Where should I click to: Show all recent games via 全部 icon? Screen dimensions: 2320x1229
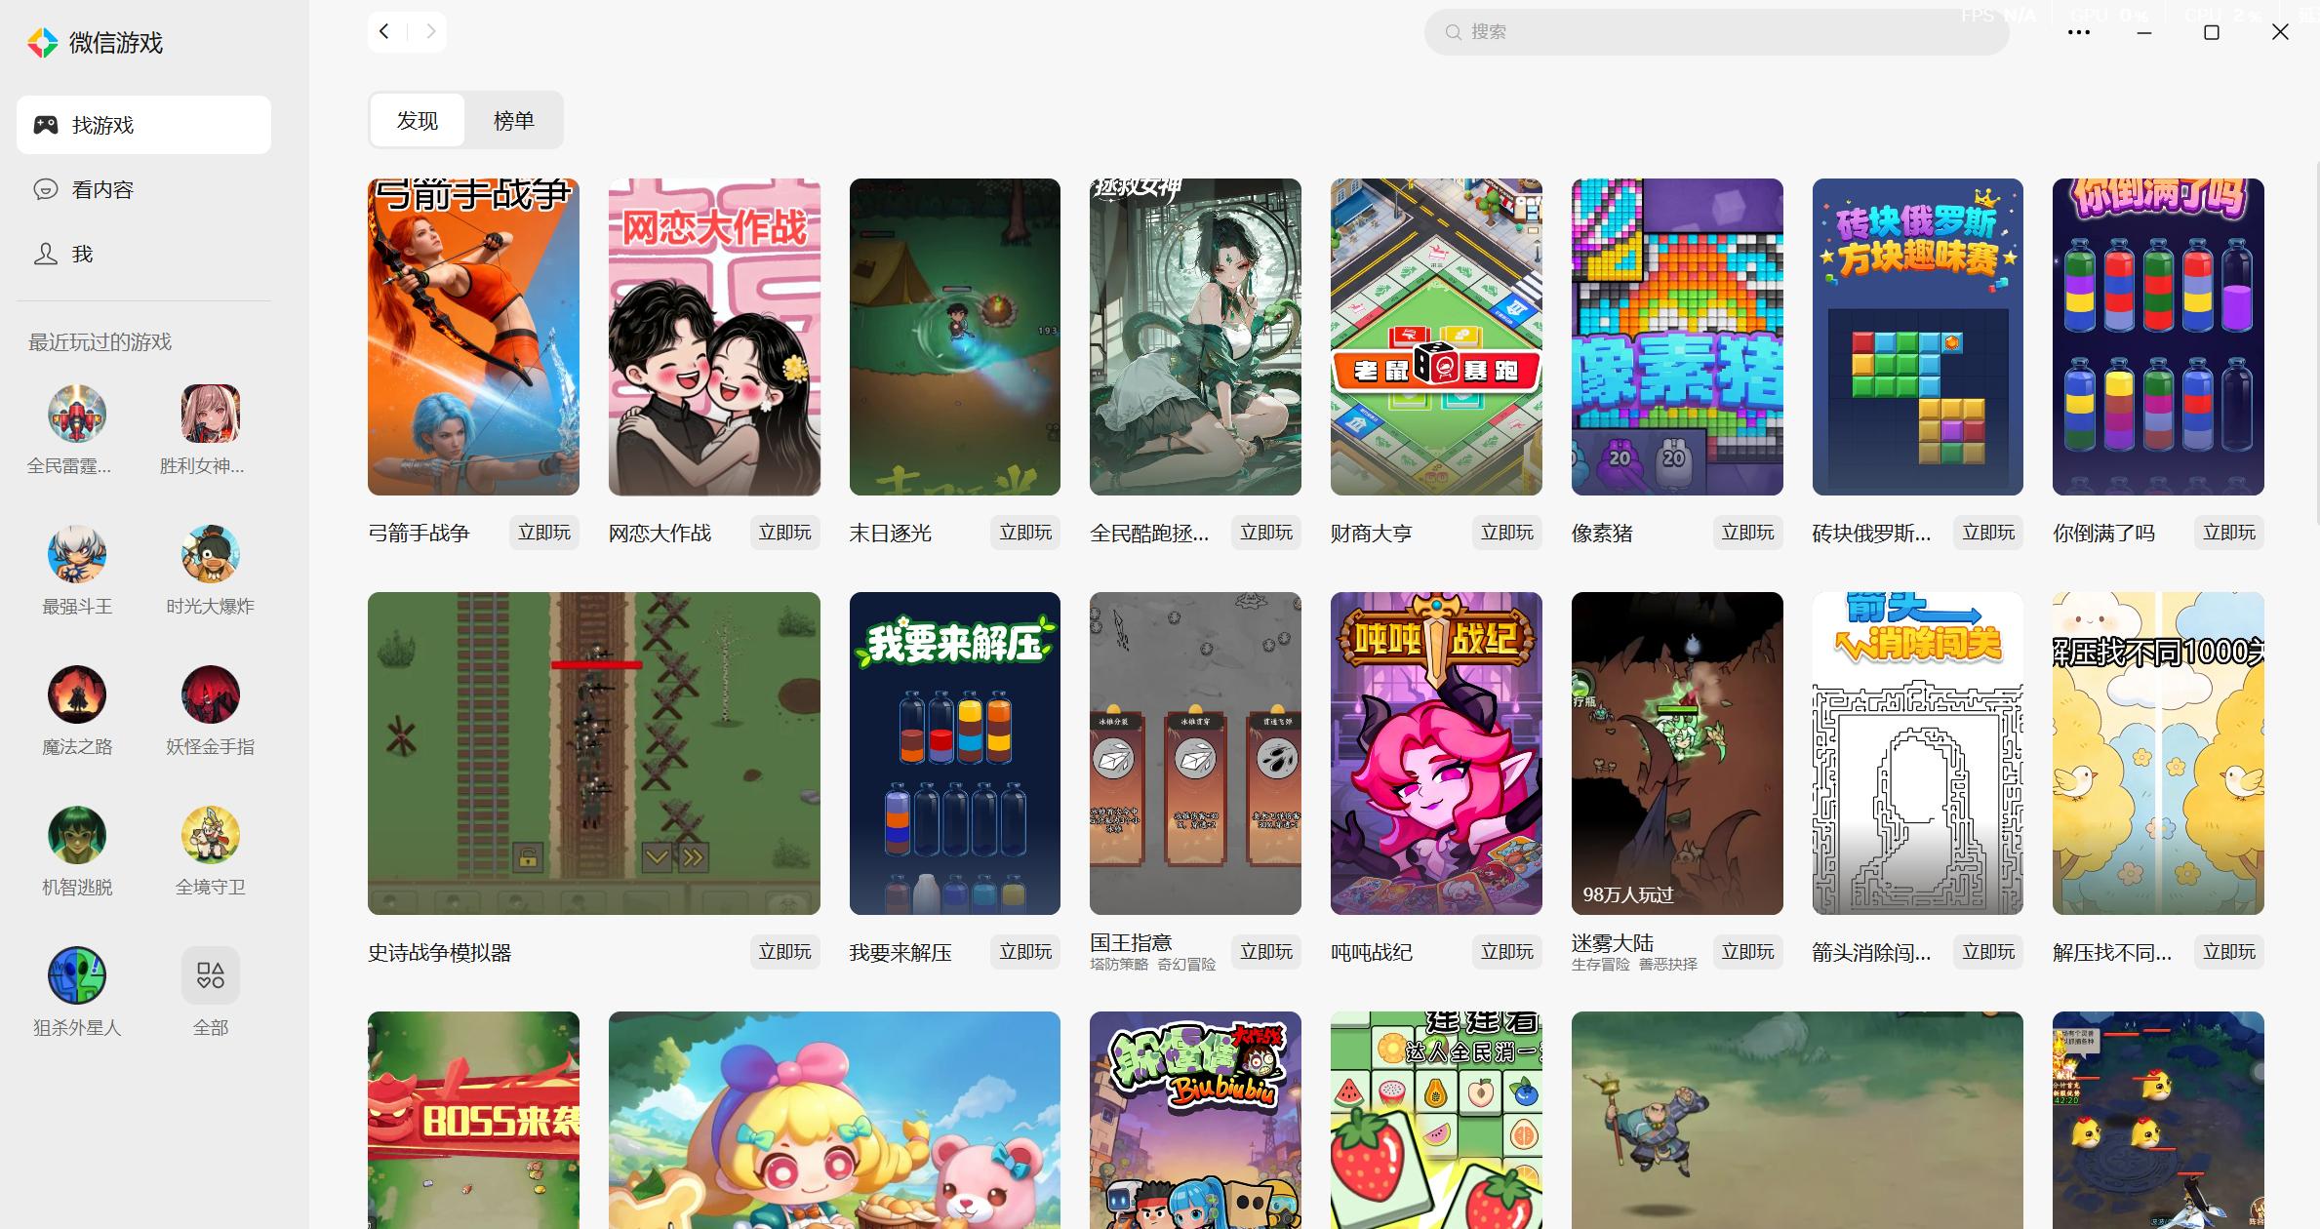210,975
